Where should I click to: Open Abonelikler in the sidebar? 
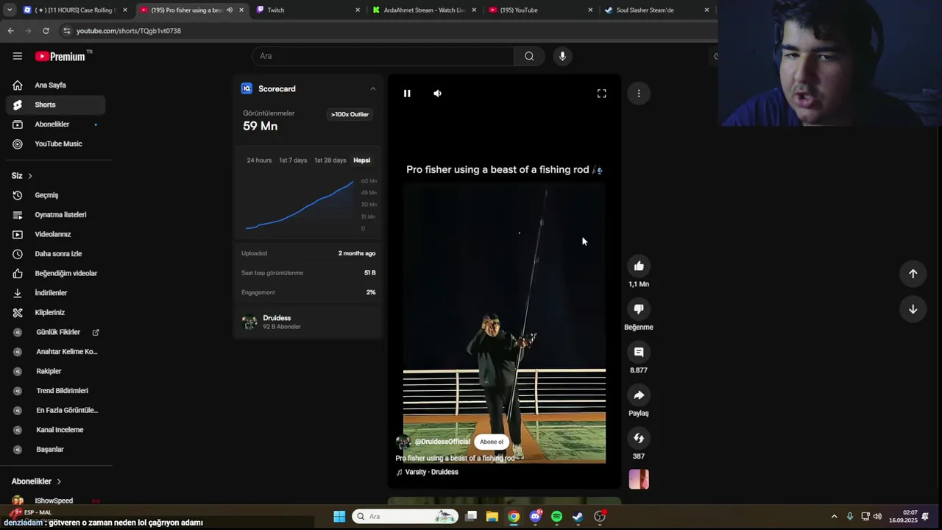pos(56,124)
